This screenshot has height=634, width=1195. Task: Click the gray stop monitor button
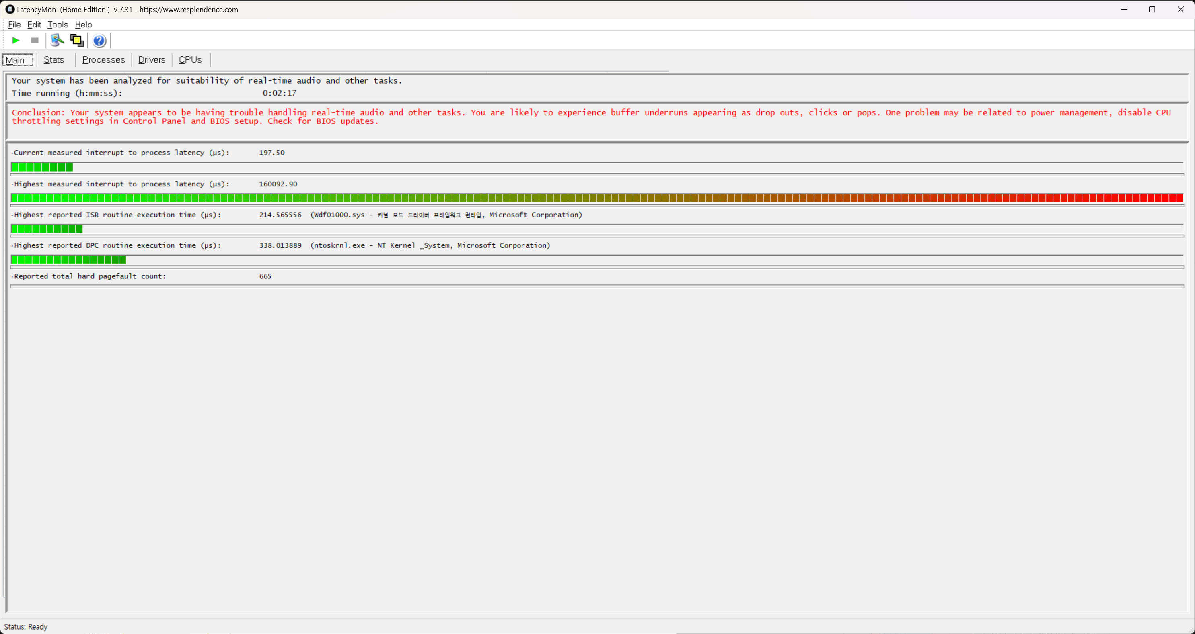tap(34, 40)
